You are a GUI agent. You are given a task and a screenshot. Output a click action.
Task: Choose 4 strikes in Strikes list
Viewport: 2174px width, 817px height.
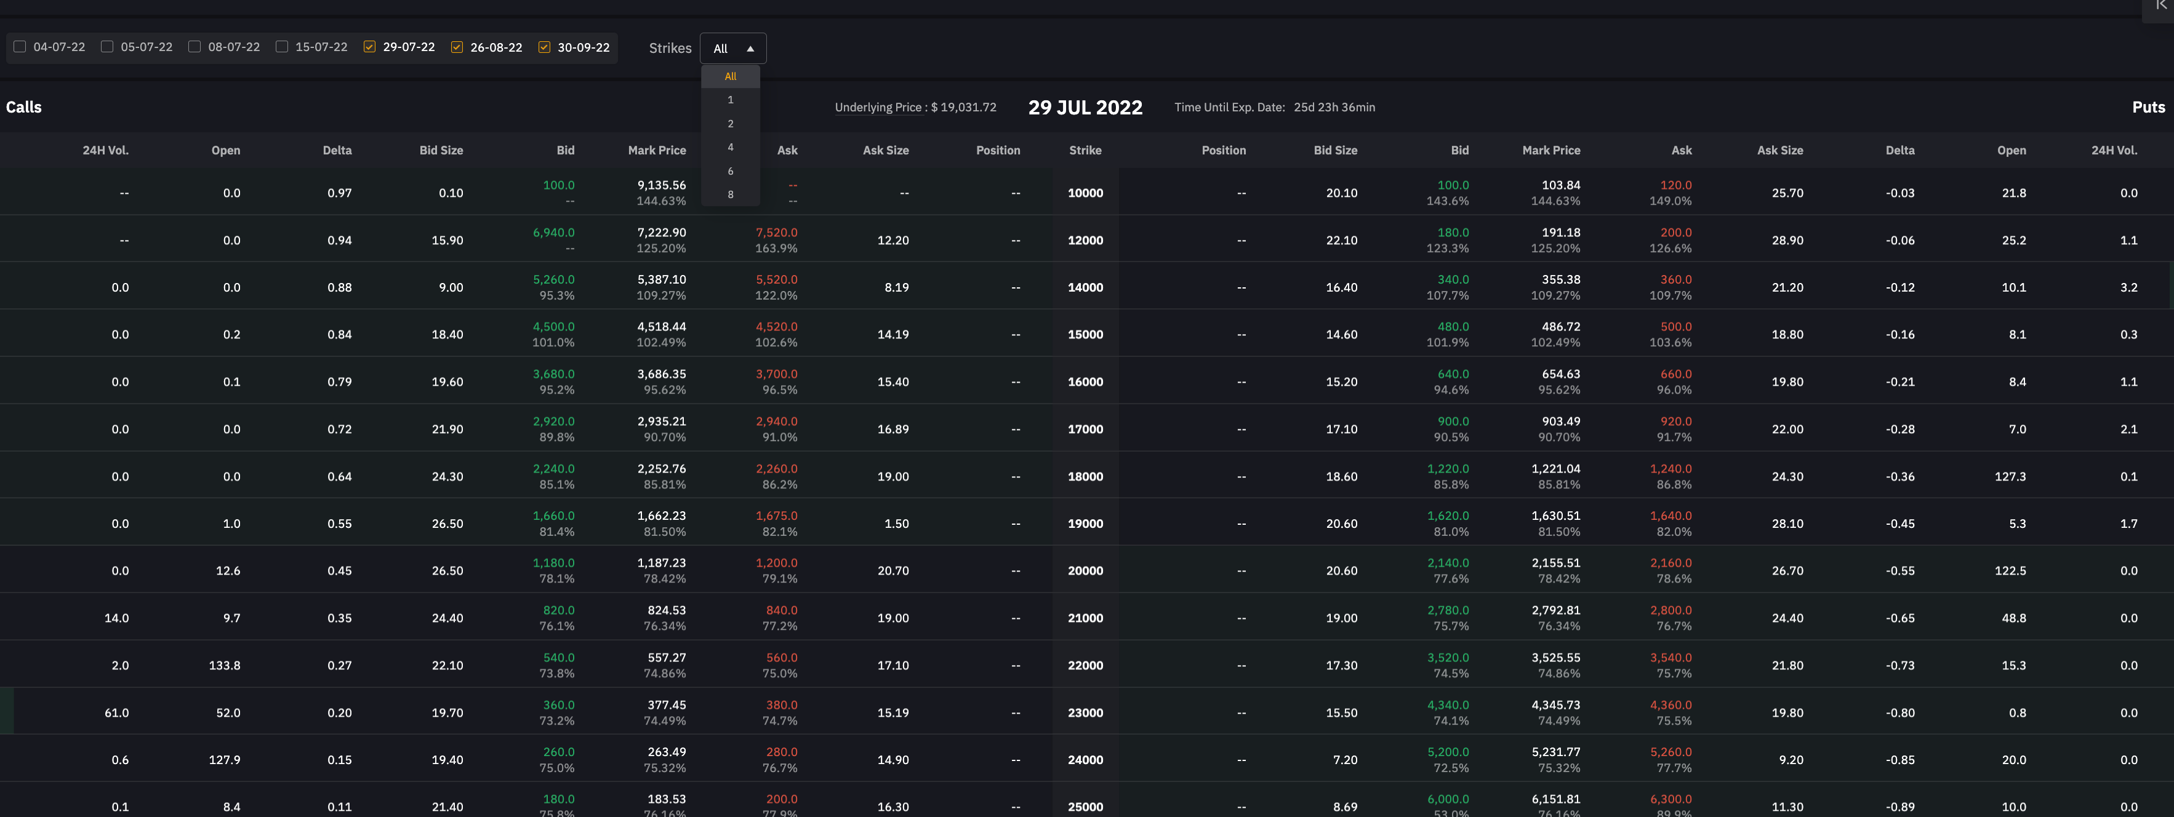pos(731,148)
